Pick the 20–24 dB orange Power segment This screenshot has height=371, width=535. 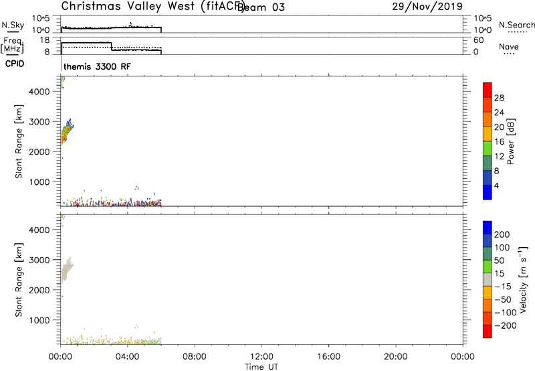(x=488, y=119)
